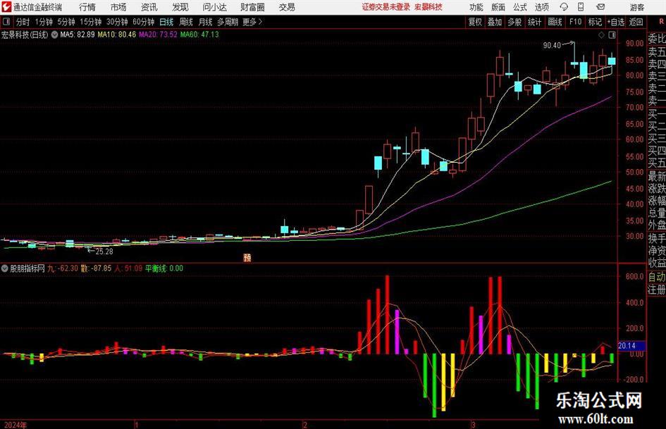Viewport: 666px width, 429px height.
Task: Click the 平衡线: 0.00 indicator value
Action: point(164,268)
